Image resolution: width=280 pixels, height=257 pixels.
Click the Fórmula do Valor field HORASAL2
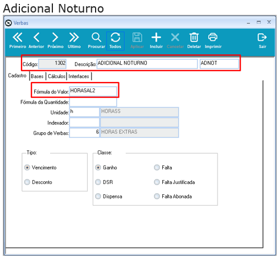pyautogui.click(x=93, y=91)
